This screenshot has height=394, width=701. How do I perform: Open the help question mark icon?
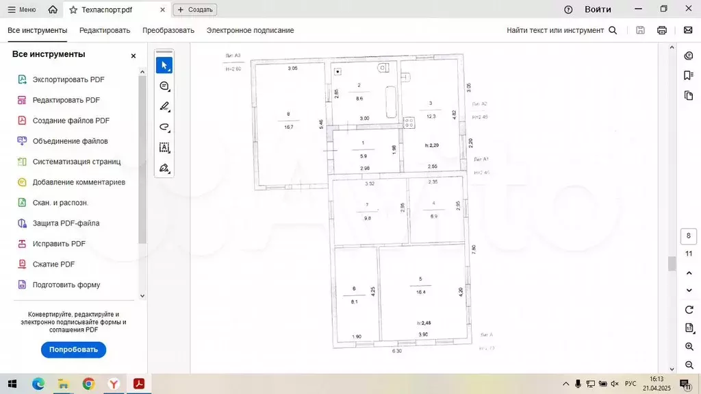[568, 10]
